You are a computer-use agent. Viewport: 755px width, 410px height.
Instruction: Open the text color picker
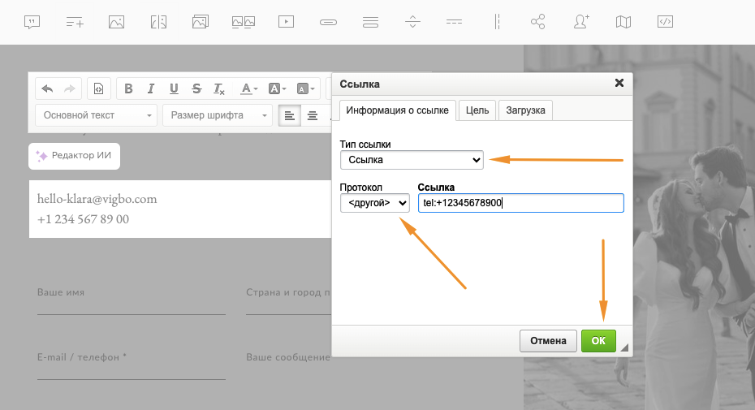point(248,89)
